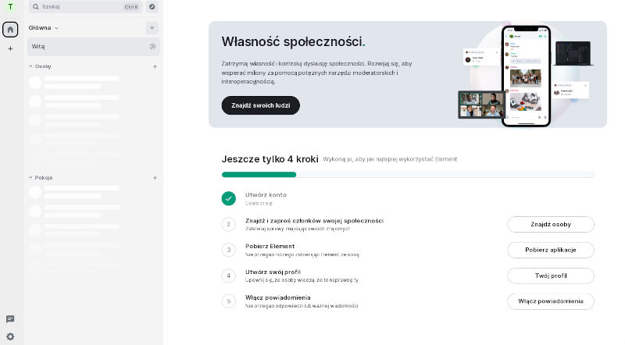The image size is (625, 345).
Task: Create a new space with plus icon
Action: (10, 48)
